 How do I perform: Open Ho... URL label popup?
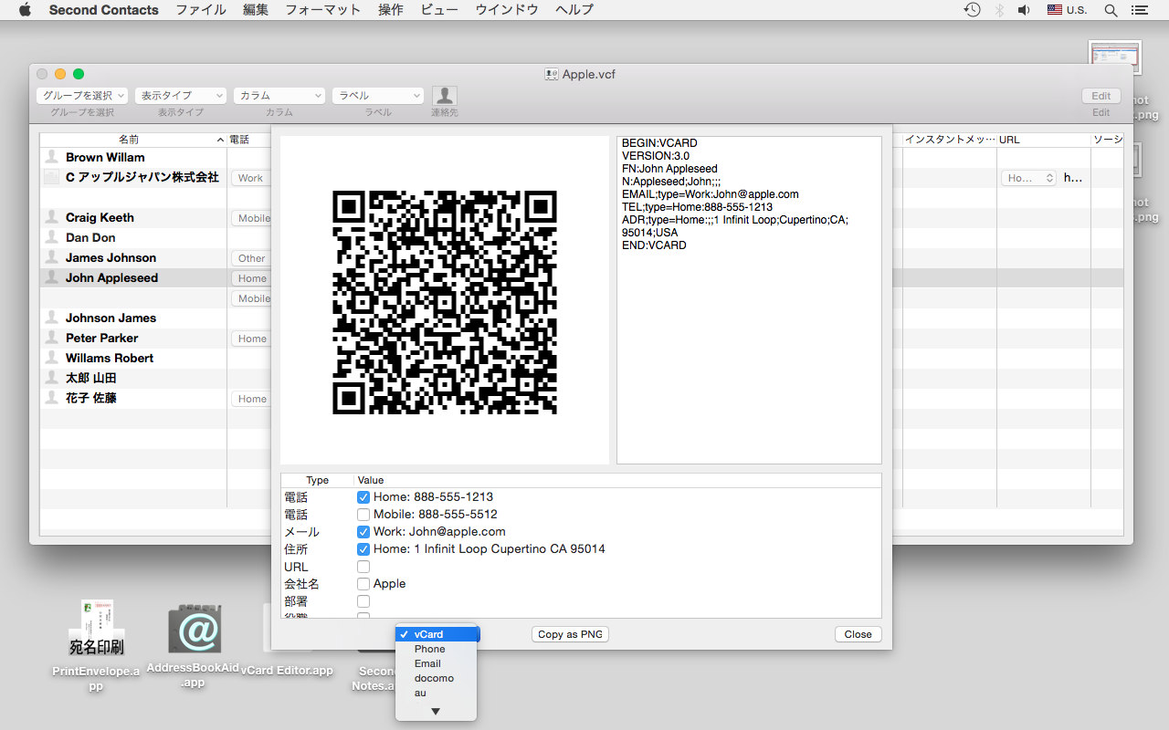pos(1028,178)
